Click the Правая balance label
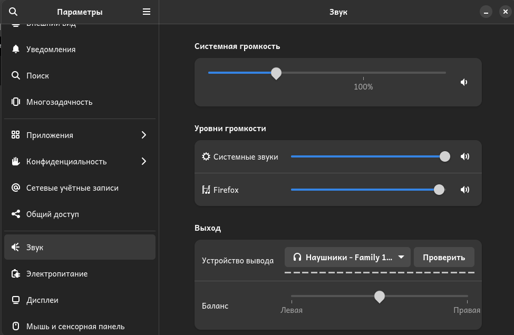The image size is (514, 335). pyautogui.click(x=467, y=310)
